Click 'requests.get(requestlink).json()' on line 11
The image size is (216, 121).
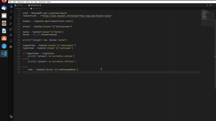53,21
